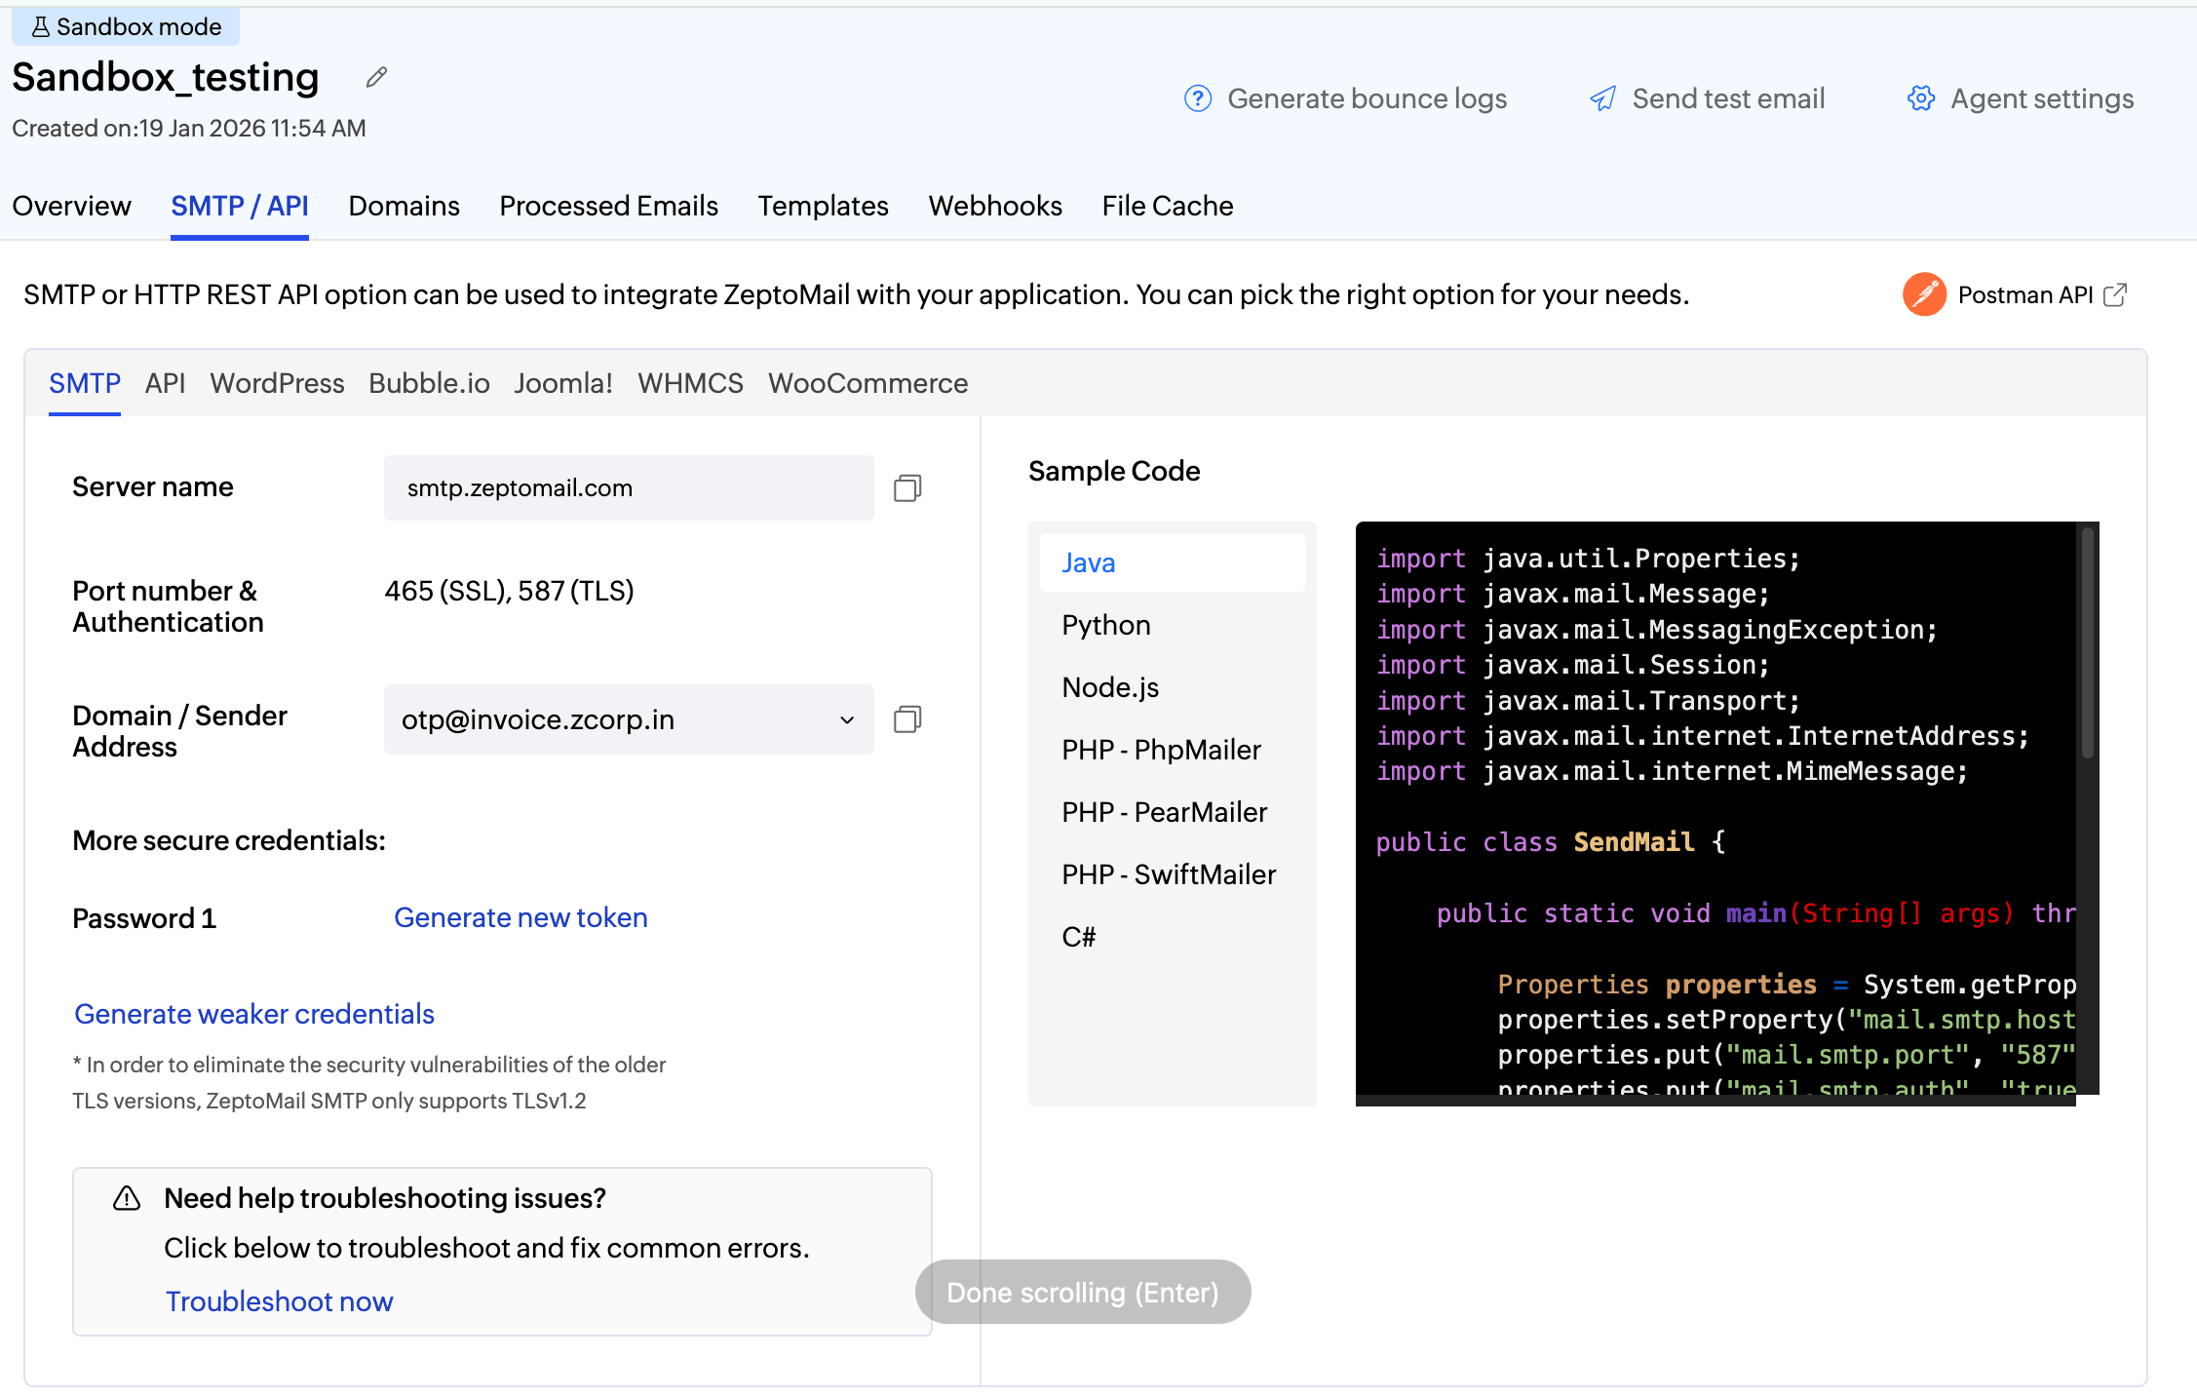This screenshot has width=2197, height=1396.
Task: Open the File Cache tab
Action: point(1168,206)
